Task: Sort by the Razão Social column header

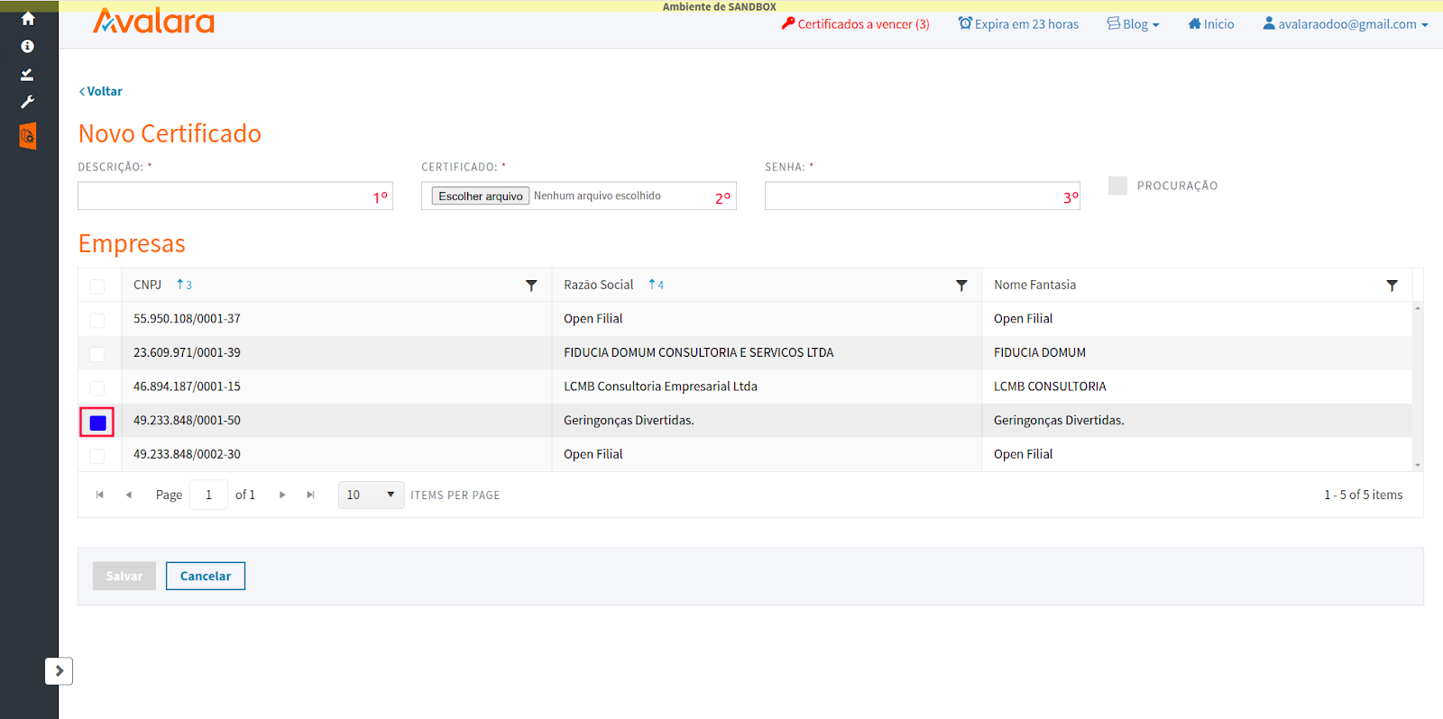Action: click(x=599, y=285)
